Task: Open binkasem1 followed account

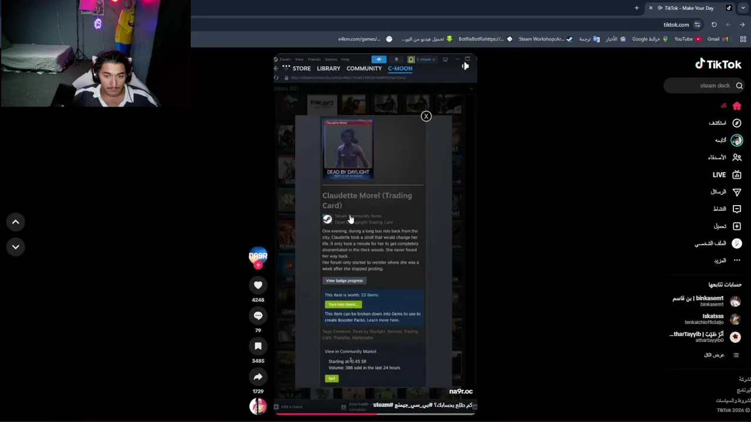Action: point(706,301)
